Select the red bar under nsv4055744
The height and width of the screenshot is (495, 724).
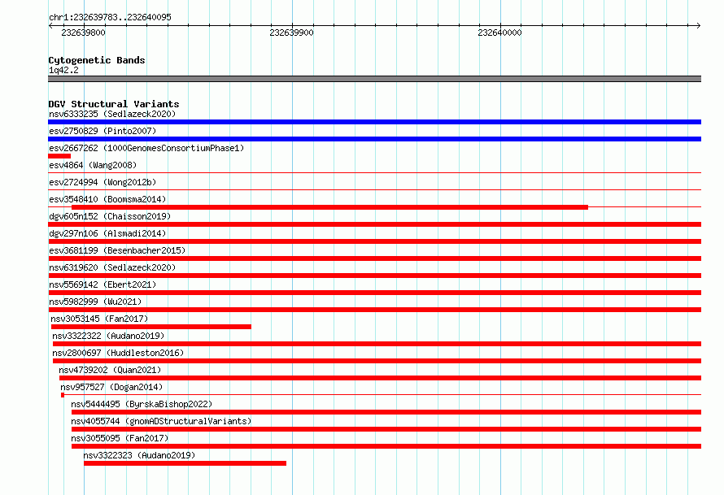[386, 429]
